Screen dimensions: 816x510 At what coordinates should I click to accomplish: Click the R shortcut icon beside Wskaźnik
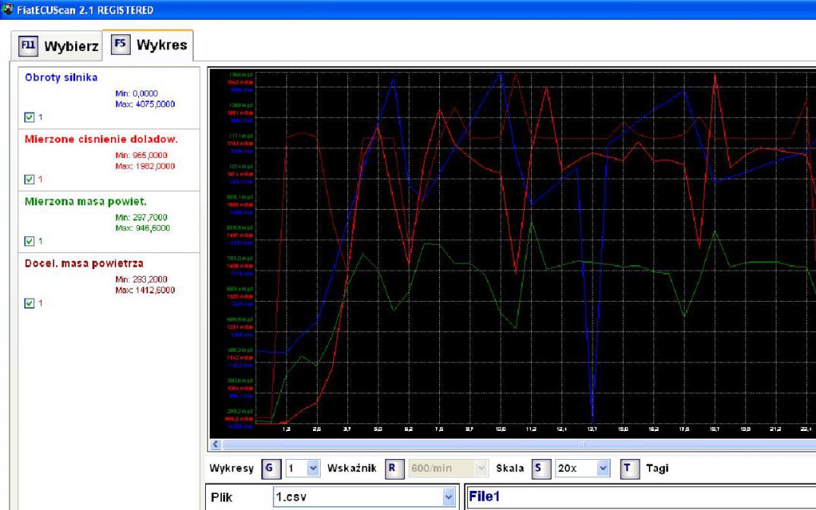click(x=392, y=468)
